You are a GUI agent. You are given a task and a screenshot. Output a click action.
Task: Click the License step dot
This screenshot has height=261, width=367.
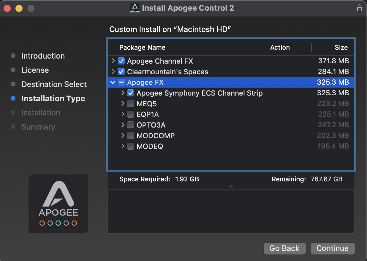[x=13, y=70]
